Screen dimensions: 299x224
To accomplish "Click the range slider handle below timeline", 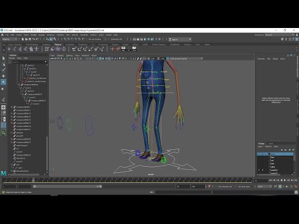I will (34, 187).
